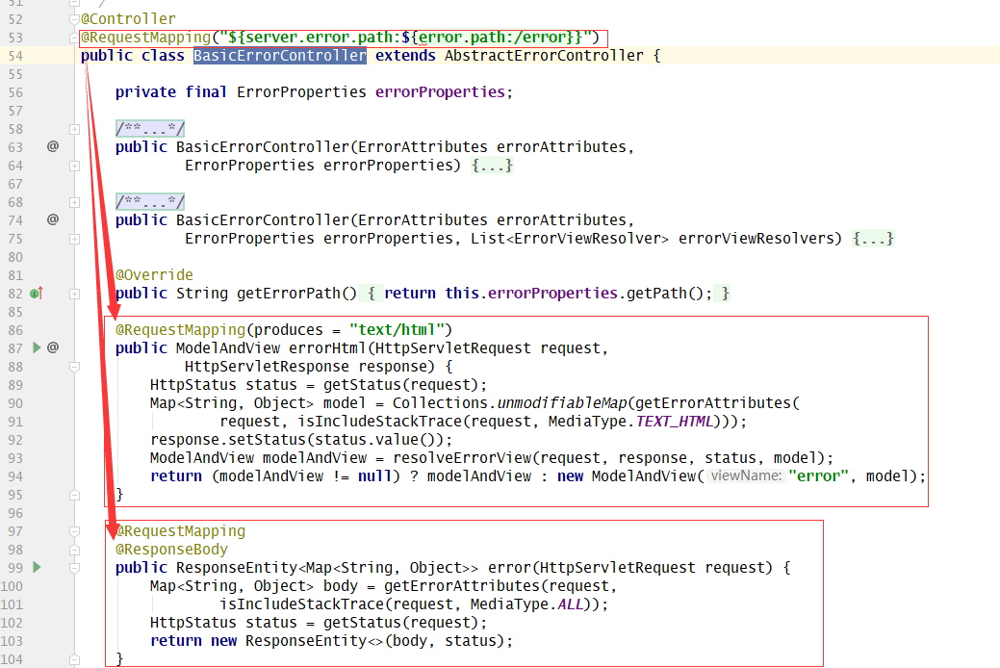The image size is (1000, 668).
Task: Click the AbstractErrorController class name
Action: click(x=544, y=55)
